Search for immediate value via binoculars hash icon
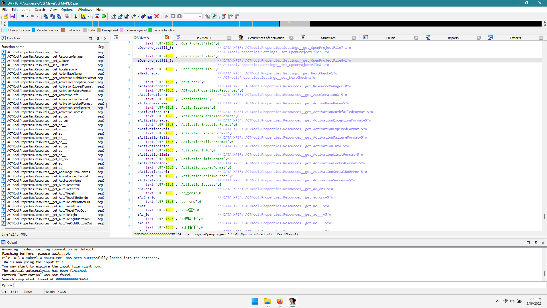547x308 pixels. click(x=46, y=16)
